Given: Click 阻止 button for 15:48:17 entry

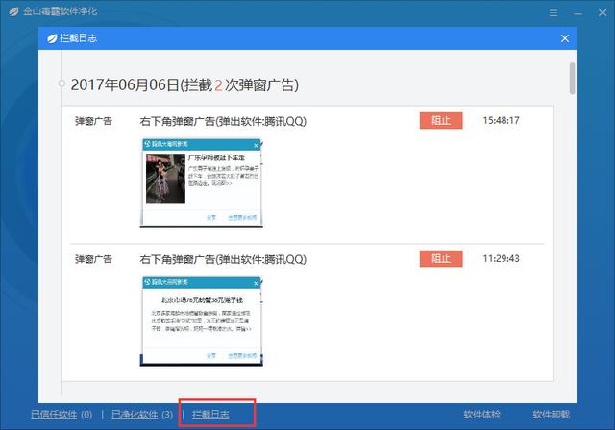Looking at the screenshot, I should (x=441, y=120).
